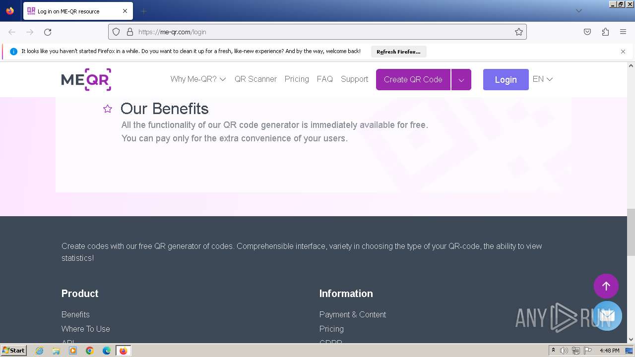Click the page vertical scrollbar thumb
Image resolution: width=635 pixels, height=357 pixels.
pyautogui.click(x=631, y=232)
